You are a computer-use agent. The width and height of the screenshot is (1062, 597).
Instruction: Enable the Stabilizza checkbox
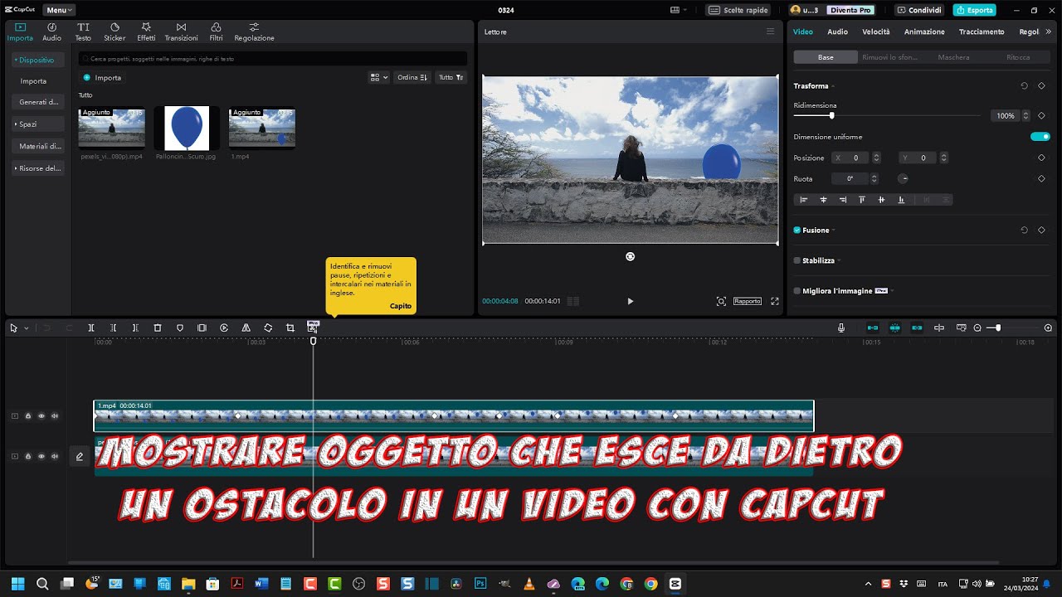click(x=797, y=260)
